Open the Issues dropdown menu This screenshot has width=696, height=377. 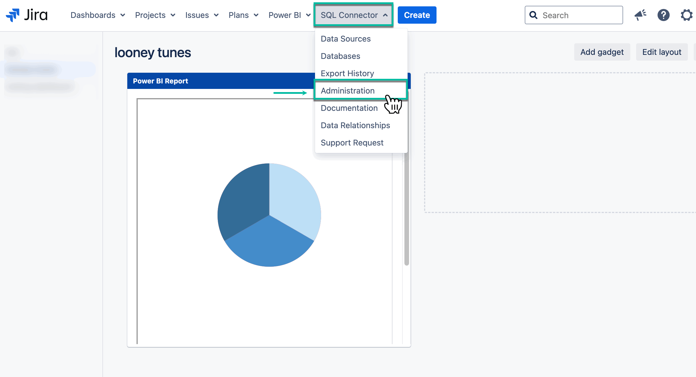(202, 15)
